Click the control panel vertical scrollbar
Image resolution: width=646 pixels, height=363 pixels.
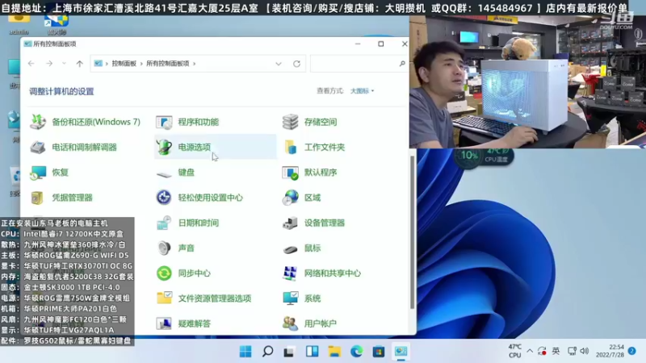coord(412,232)
